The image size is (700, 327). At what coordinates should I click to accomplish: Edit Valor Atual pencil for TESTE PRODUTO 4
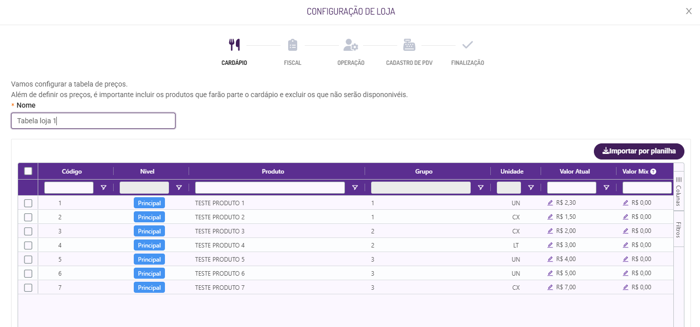[550, 245]
